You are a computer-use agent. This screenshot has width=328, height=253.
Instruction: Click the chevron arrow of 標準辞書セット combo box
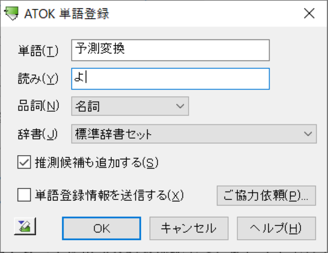(x=308, y=134)
